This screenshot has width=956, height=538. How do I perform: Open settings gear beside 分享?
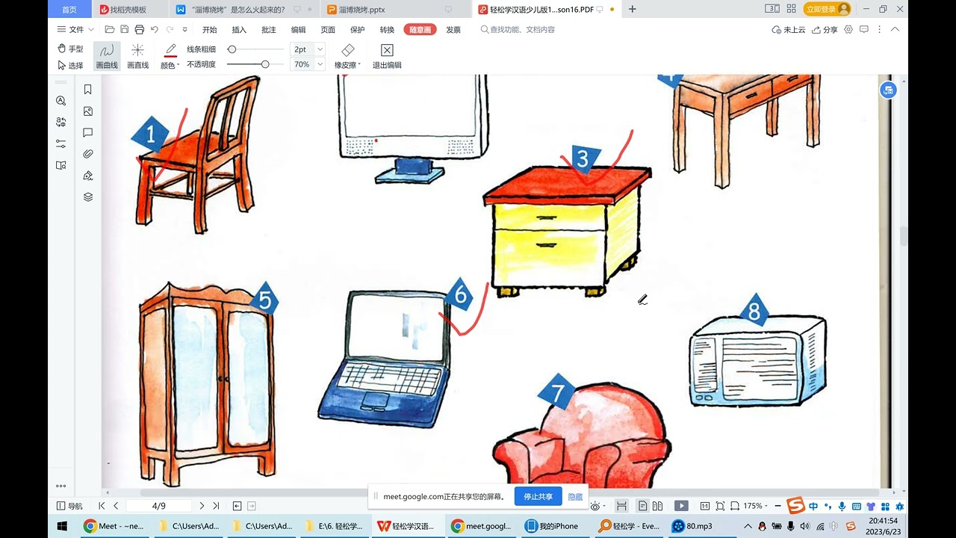848,30
